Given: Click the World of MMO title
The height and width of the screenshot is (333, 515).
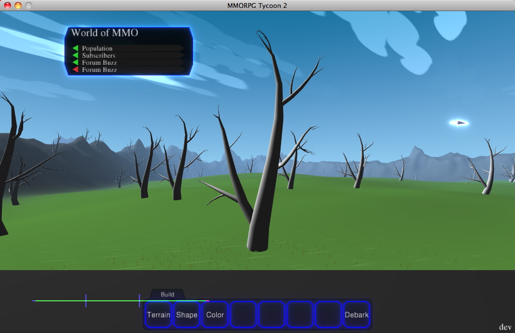Looking at the screenshot, I should (x=105, y=33).
